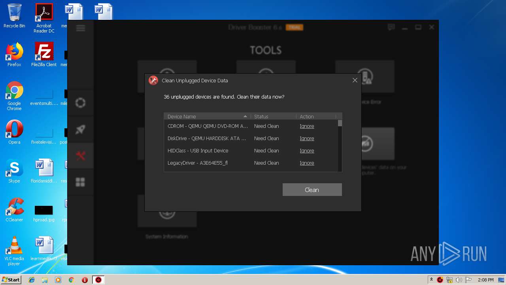Select the VLC media player desktop shortcut
The width and height of the screenshot is (506, 285).
pyautogui.click(x=14, y=251)
